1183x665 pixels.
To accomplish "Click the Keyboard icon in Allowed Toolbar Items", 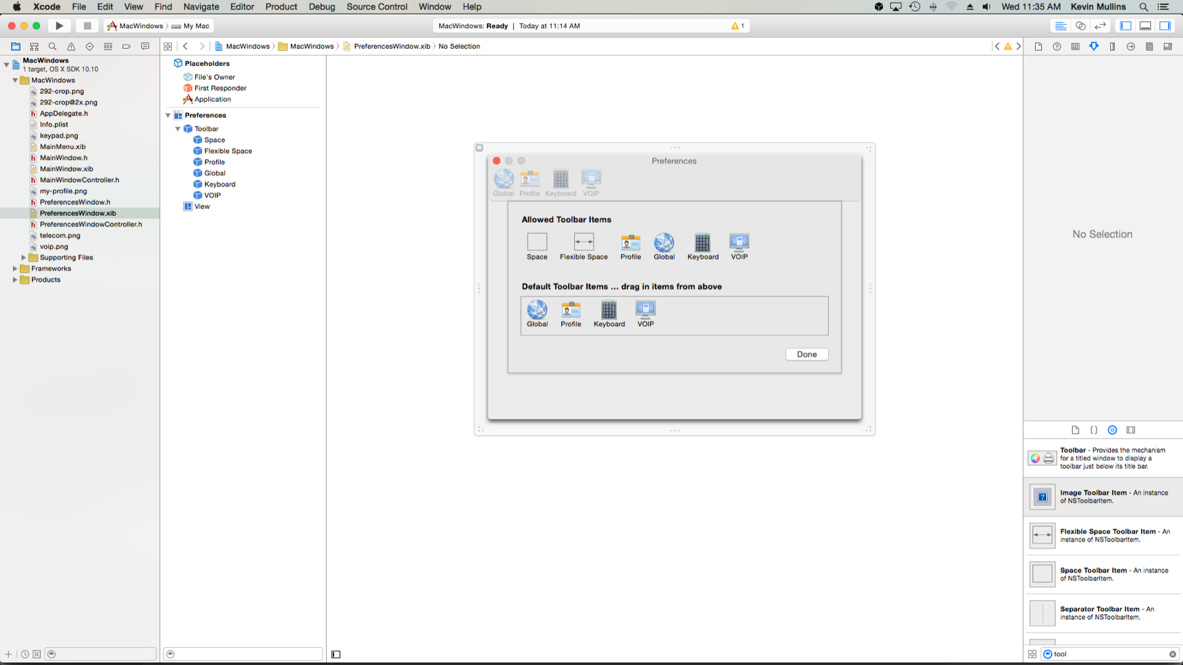I will click(x=702, y=243).
